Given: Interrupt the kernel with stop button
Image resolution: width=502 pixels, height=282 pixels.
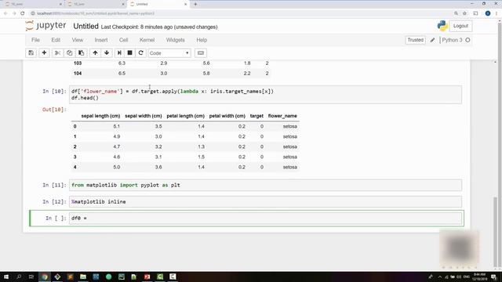Looking at the screenshot, I should pyautogui.click(x=129, y=52).
